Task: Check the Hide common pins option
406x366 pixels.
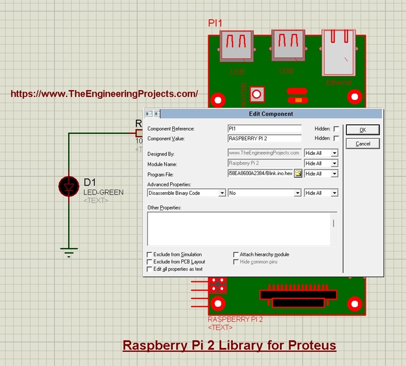Action: coord(236,262)
